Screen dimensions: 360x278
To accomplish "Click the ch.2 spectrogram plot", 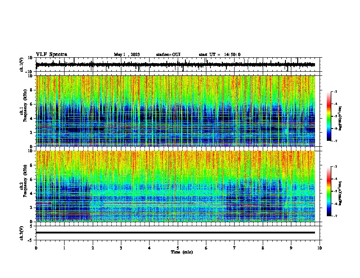I will pyautogui.click(x=175, y=186).
